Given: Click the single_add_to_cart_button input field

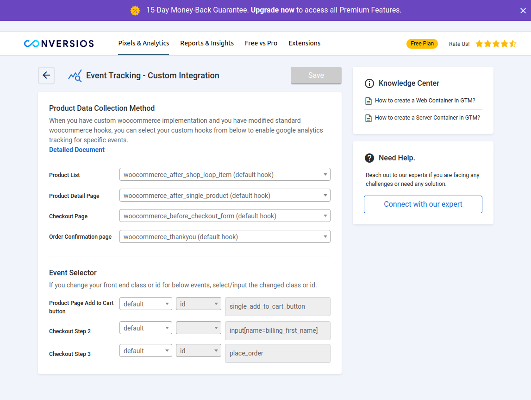Looking at the screenshot, I should click(x=278, y=306).
